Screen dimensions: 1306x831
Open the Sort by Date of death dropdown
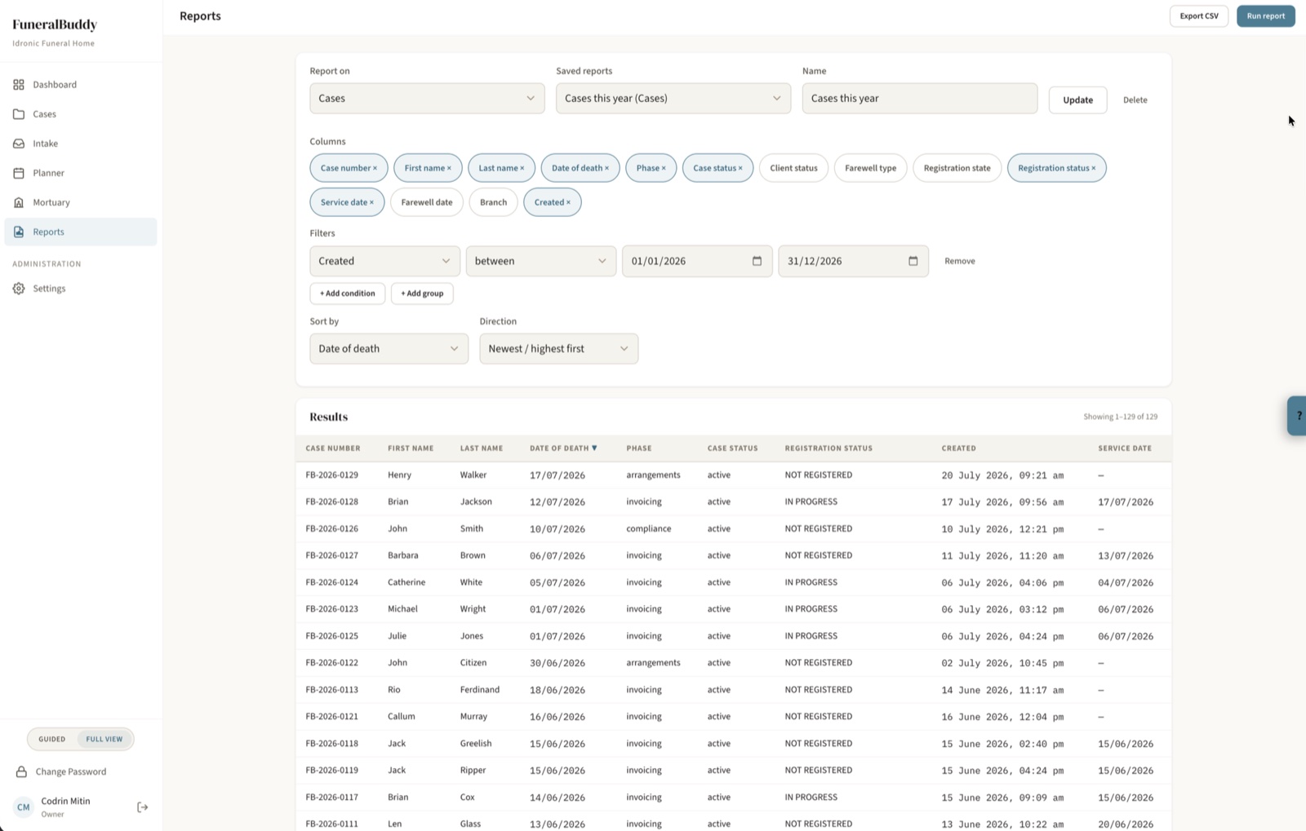tap(389, 348)
